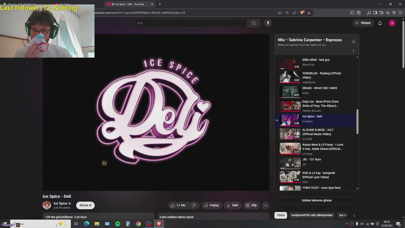Image resolution: width=405 pixels, height=228 pixels.
Task: Click the browser URL address bar
Action: click(x=184, y=13)
